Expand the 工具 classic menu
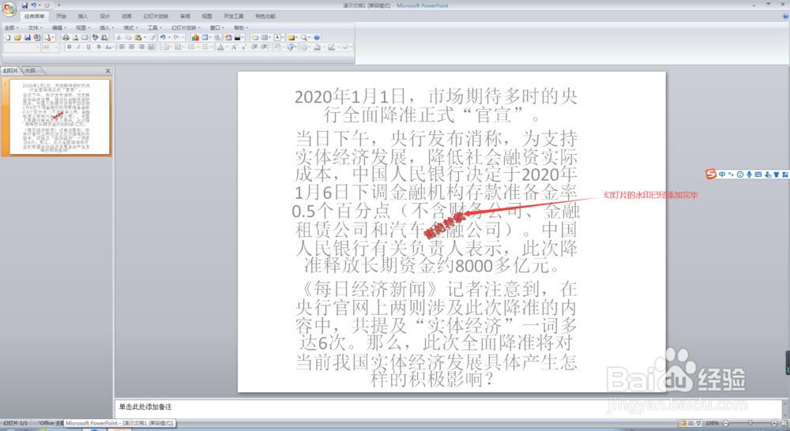The image size is (790, 431). (x=155, y=28)
